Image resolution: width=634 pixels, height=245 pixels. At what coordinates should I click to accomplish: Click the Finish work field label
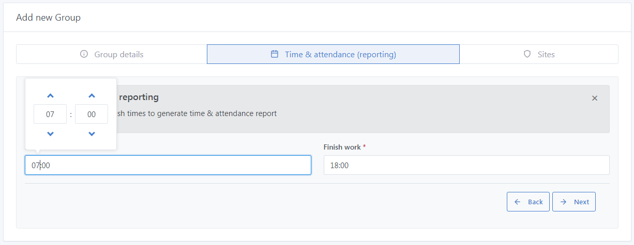pyautogui.click(x=342, y=147)
